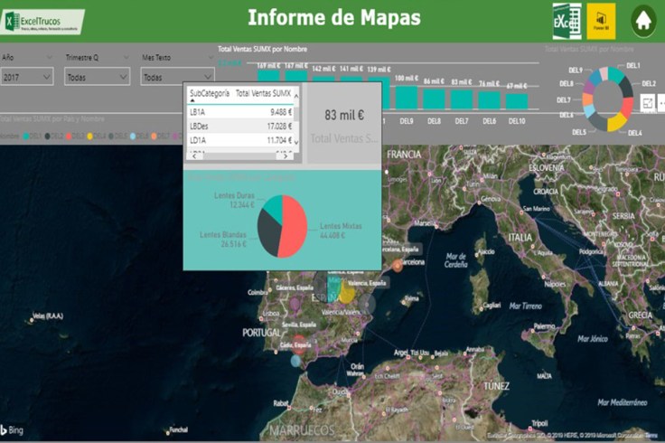Click the light blue bubble below Cádiz
The height and width of the screenshot is (443, 665).
tap(295, 361)
